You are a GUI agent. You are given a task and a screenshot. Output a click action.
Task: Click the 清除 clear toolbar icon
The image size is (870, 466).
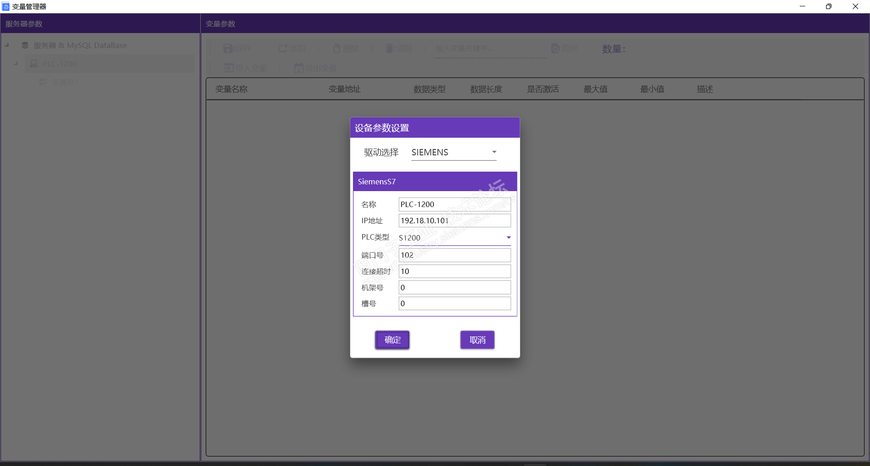click(390, 48)
